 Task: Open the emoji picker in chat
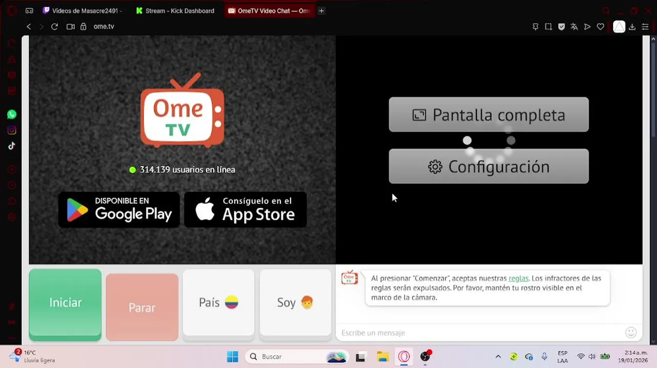pyautogui.click(x=631, y=333)
